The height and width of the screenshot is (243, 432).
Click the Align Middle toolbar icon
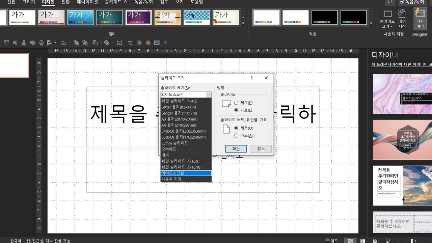(x=15, y=43)
